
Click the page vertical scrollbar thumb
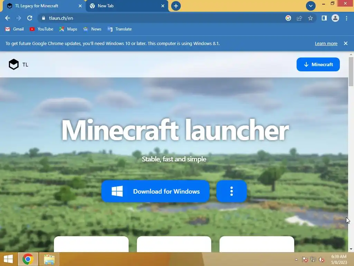pos(351,72)
